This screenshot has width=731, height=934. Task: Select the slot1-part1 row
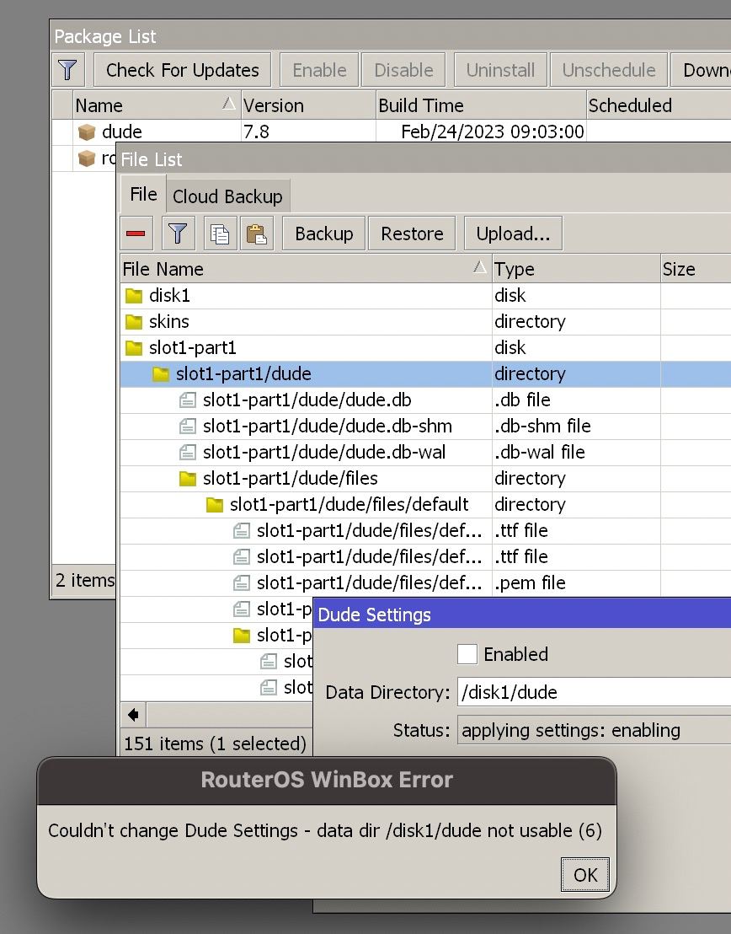point(425,348)
